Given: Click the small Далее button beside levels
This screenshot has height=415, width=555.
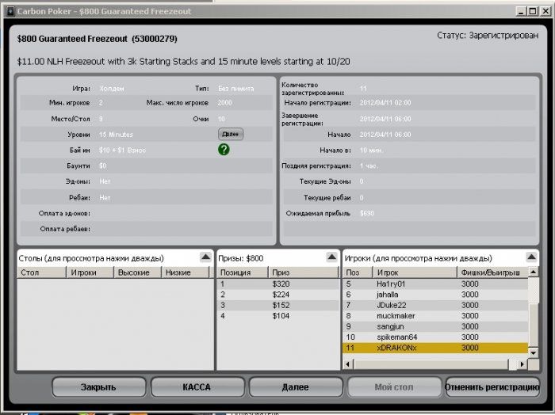Looking at the screenshot, I should point(231,134).
